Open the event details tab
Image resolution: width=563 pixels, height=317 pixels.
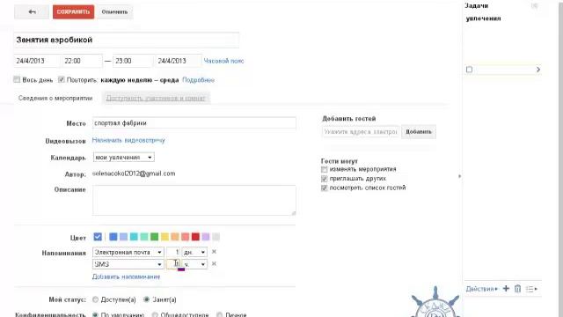pyautogui.click(x=55, y=98)
